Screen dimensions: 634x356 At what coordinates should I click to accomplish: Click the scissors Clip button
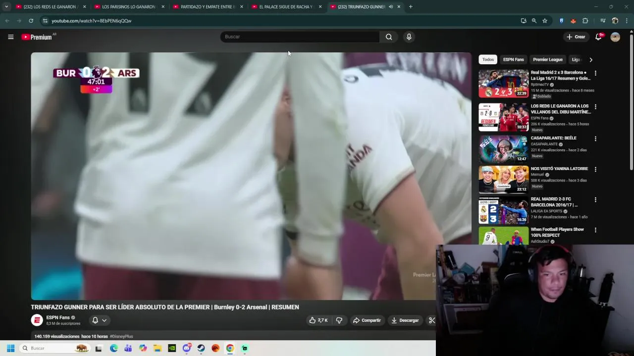[x=431, y=320]
